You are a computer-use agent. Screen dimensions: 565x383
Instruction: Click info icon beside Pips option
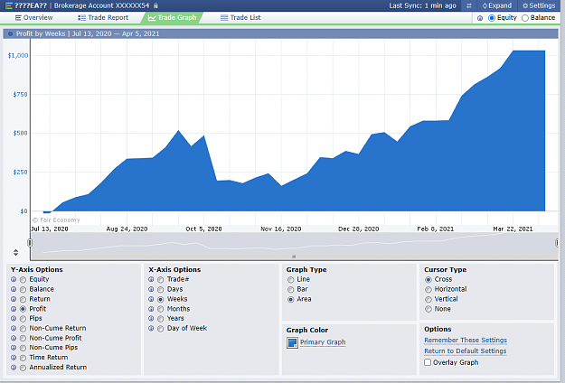click(x=14, y=318)
